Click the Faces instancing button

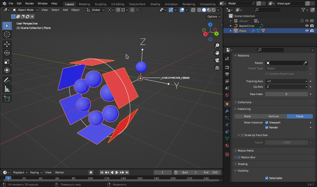[x=300, y=116]
